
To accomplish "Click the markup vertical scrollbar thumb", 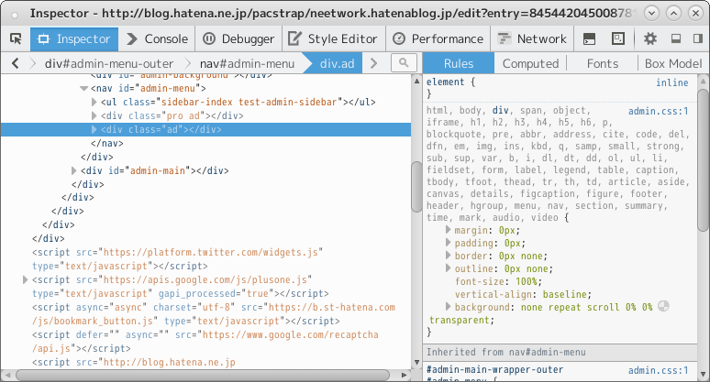I will [x=416, y=187].
